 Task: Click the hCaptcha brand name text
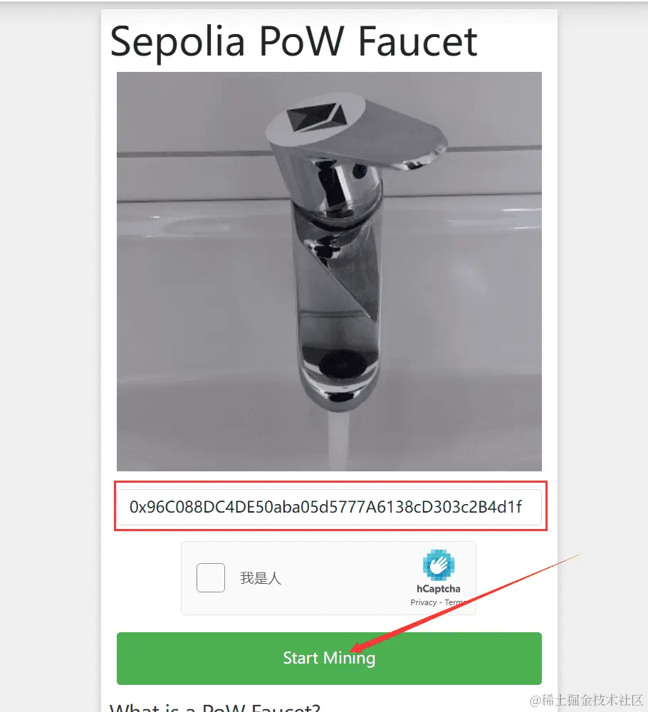(x=438, y=589)
